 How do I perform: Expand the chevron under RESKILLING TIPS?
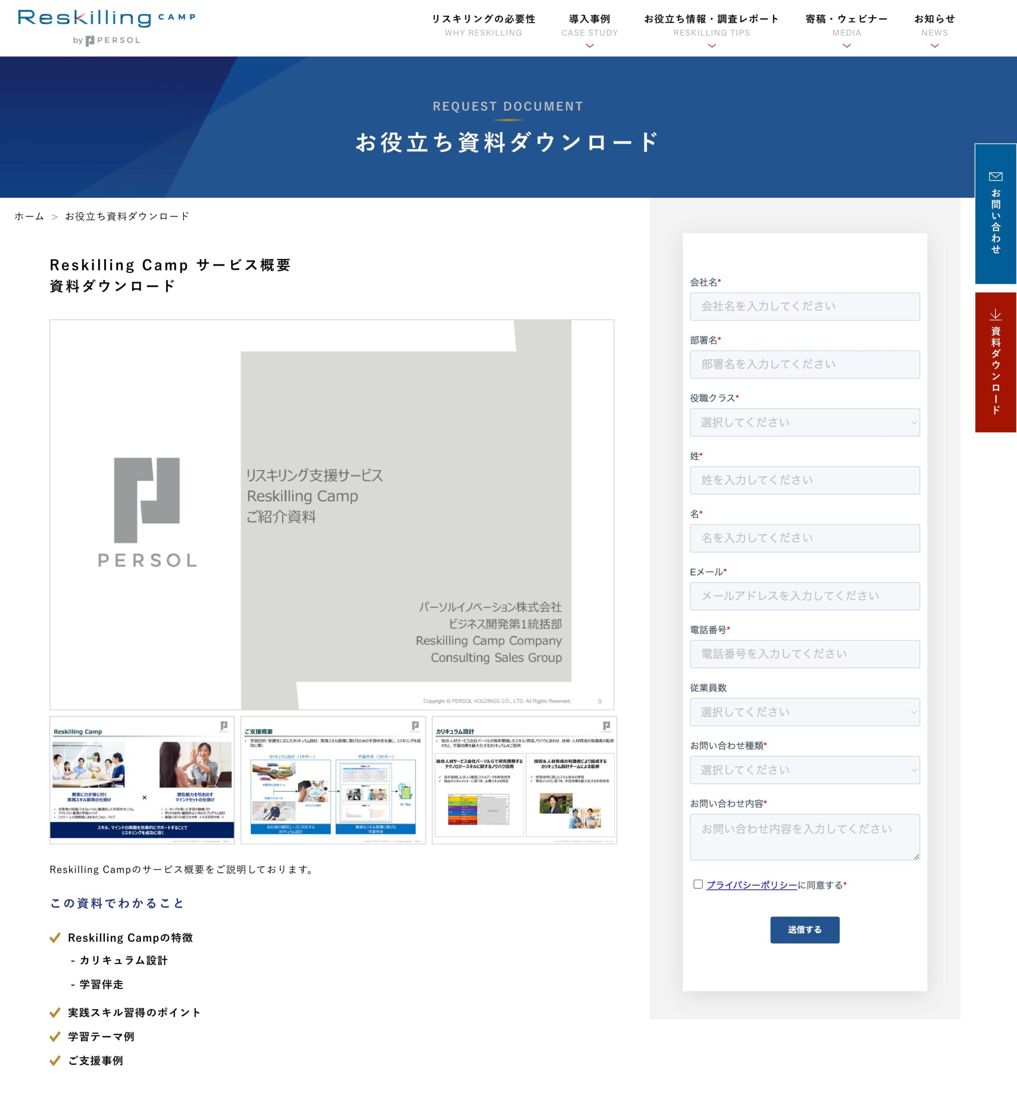coord(712,46)
